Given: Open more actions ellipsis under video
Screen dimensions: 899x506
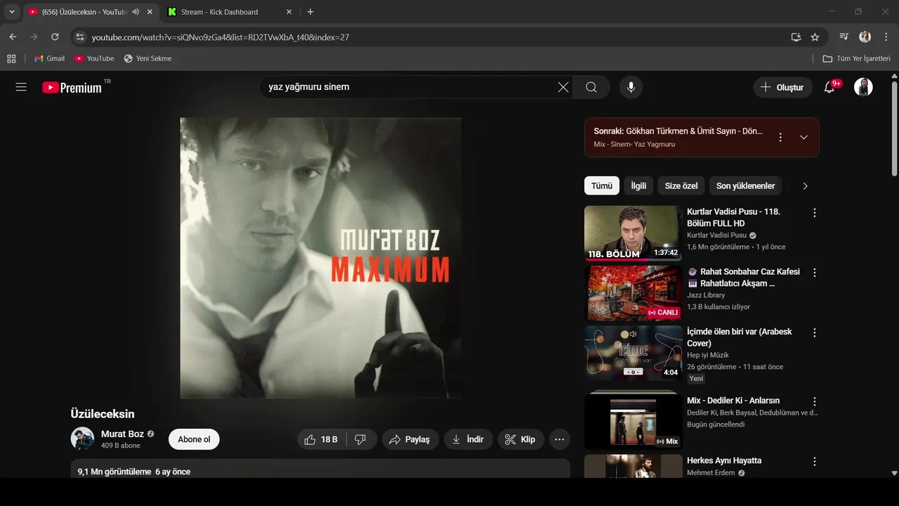Looking at the screenshot, I should pos(559,439).
